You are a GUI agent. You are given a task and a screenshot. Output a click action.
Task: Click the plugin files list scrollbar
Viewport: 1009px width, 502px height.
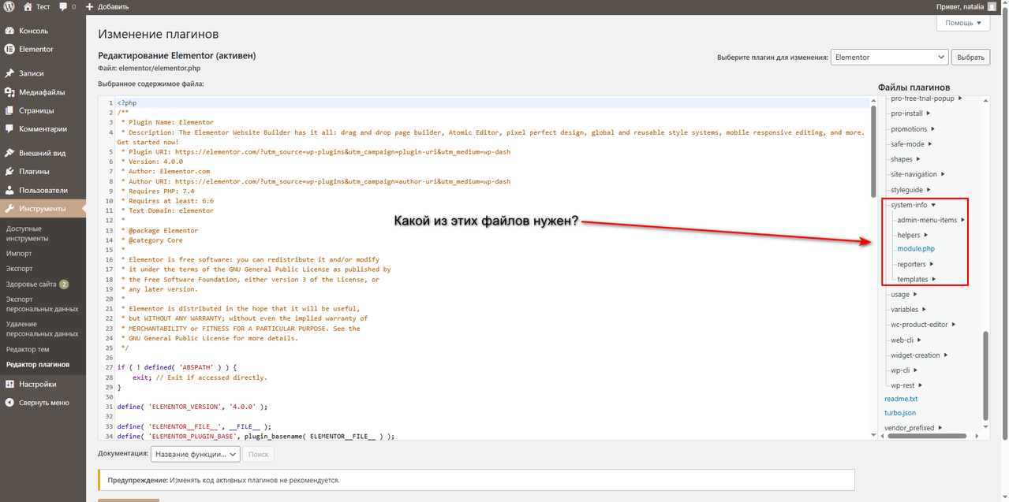(x=985, y=375)
